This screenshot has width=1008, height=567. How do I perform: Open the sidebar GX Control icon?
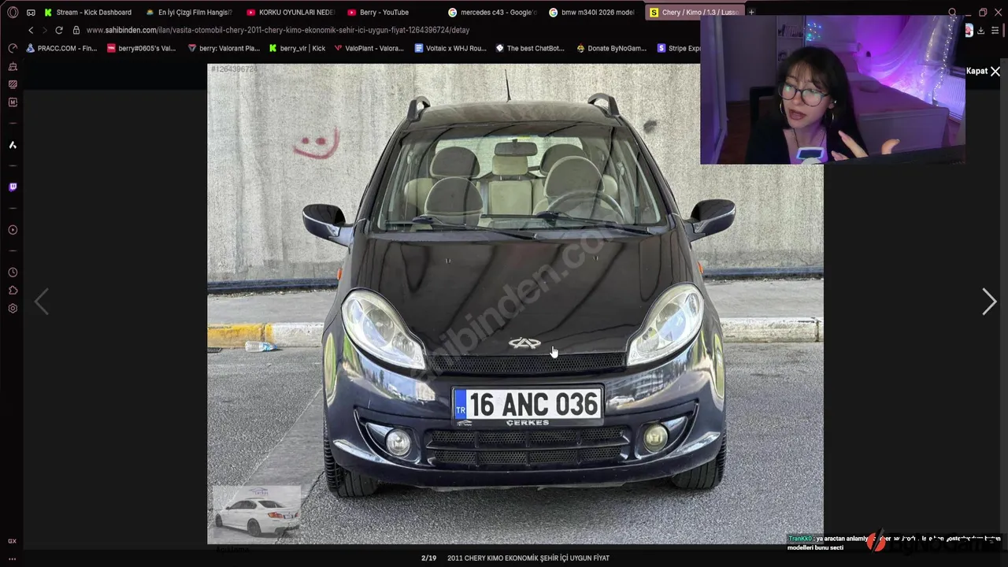13,84
